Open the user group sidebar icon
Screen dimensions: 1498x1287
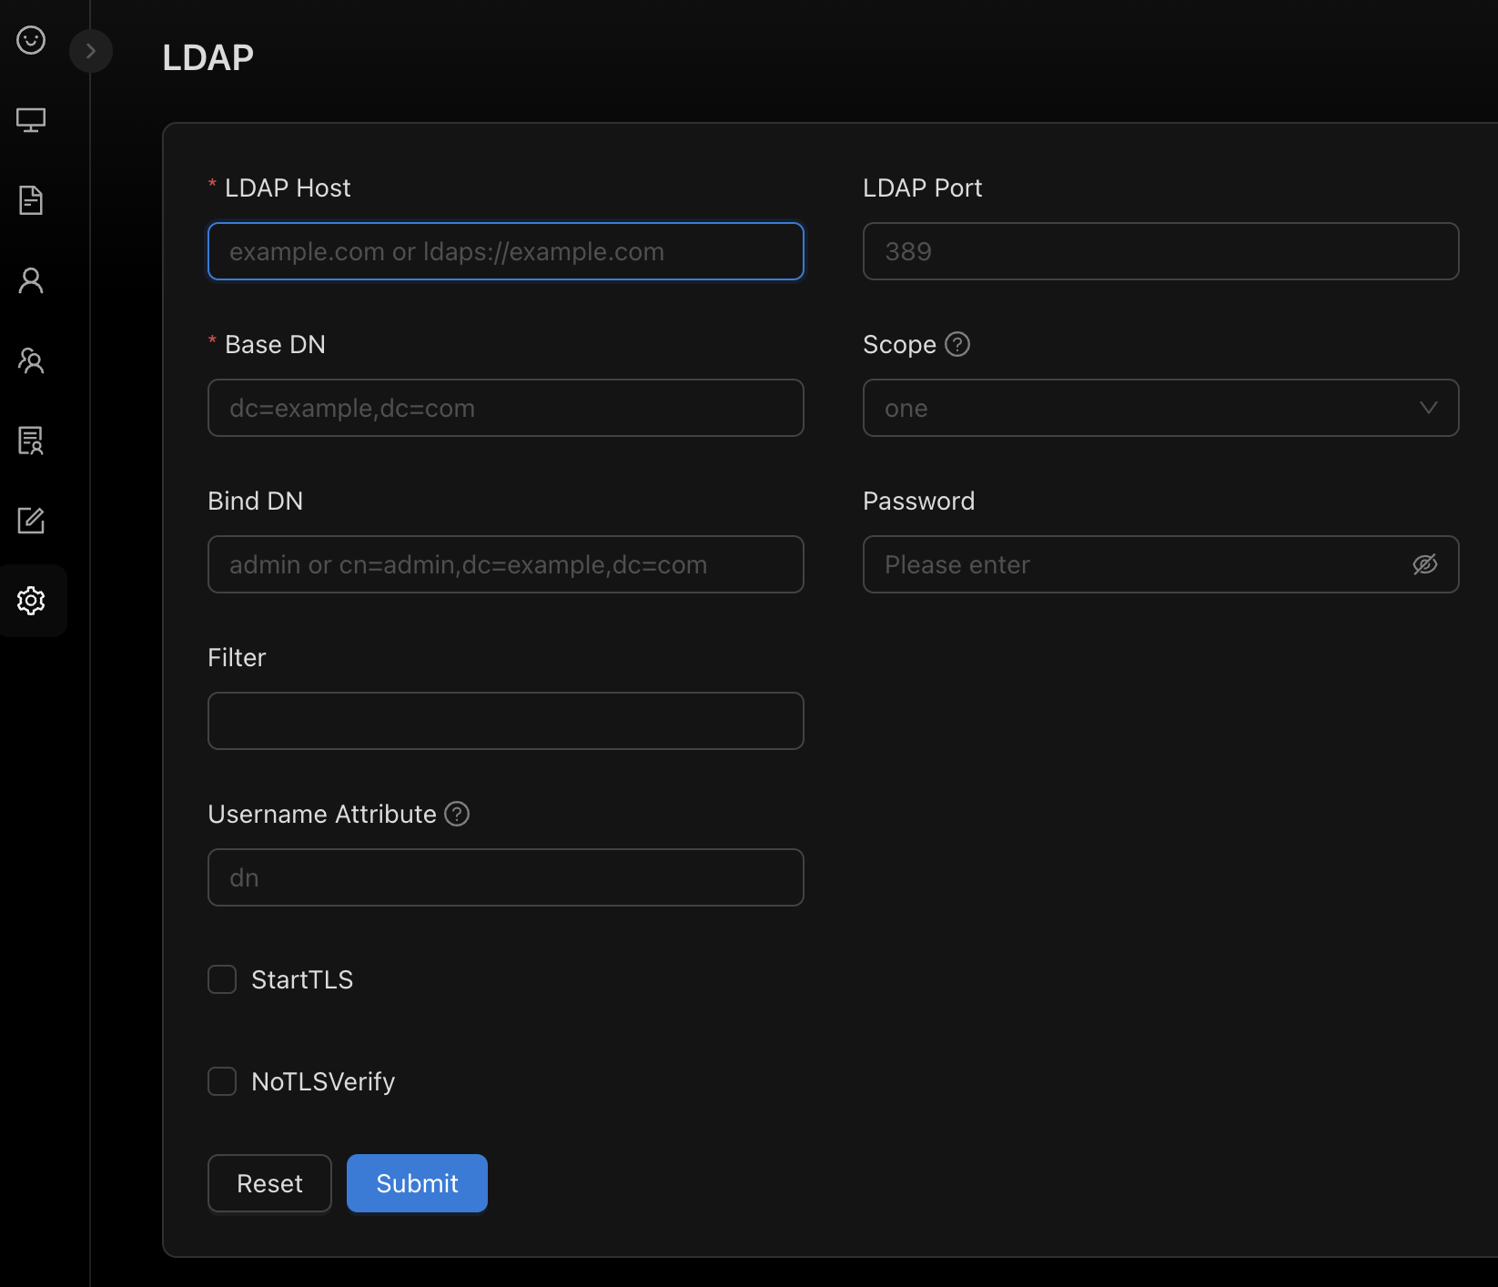click(31, 361)
